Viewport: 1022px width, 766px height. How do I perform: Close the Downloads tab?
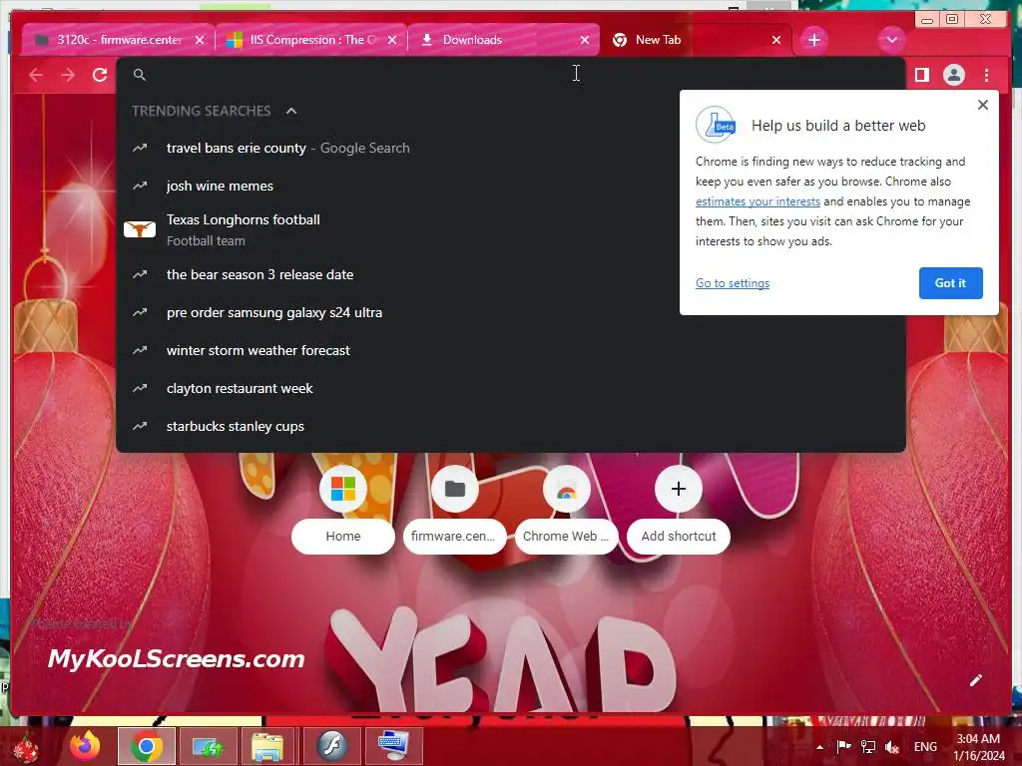(585, 40)
